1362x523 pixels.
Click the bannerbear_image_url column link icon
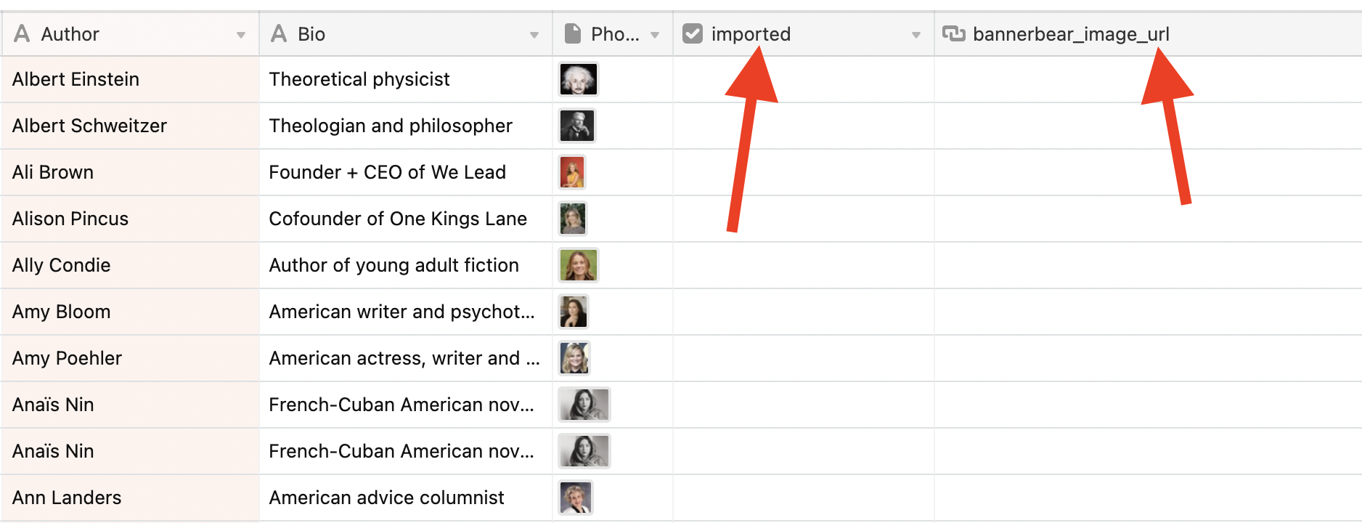coord(953,34)
